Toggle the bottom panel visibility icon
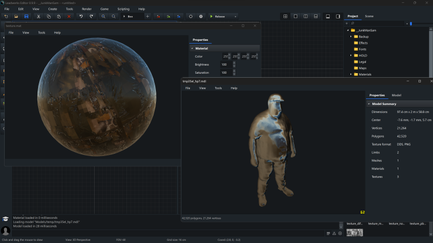This screenshot has width=433, height=243. pyautogui.click(x=327, y=16)
